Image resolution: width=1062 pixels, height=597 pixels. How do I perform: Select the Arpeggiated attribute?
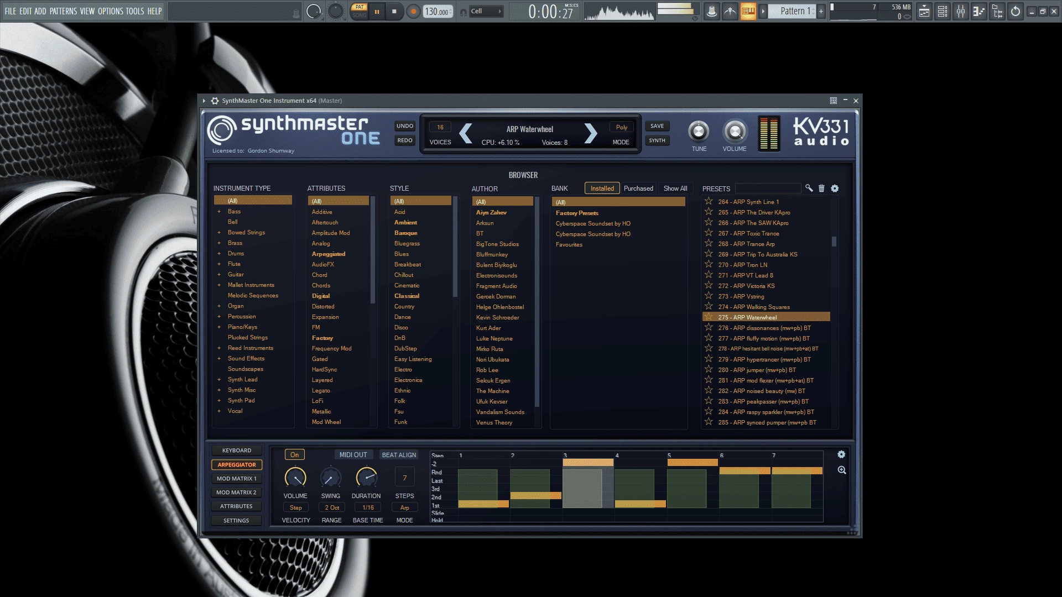pos(329,254)
